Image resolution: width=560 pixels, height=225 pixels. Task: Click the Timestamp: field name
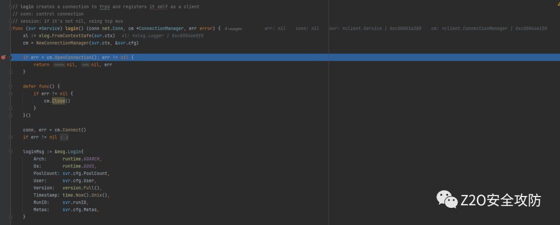point(47,195)
